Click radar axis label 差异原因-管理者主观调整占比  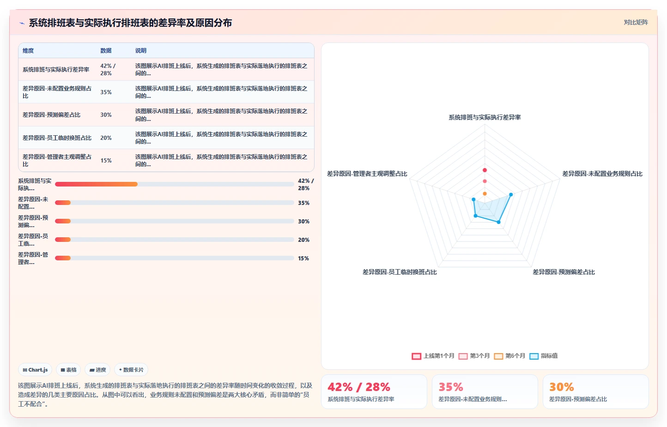(x=367, y=174)
